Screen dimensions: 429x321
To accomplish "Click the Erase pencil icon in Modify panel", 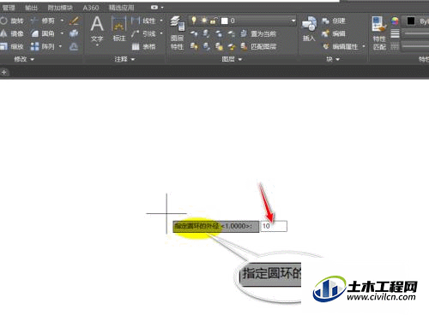I will pyautogui.click(x=74, y=21).
